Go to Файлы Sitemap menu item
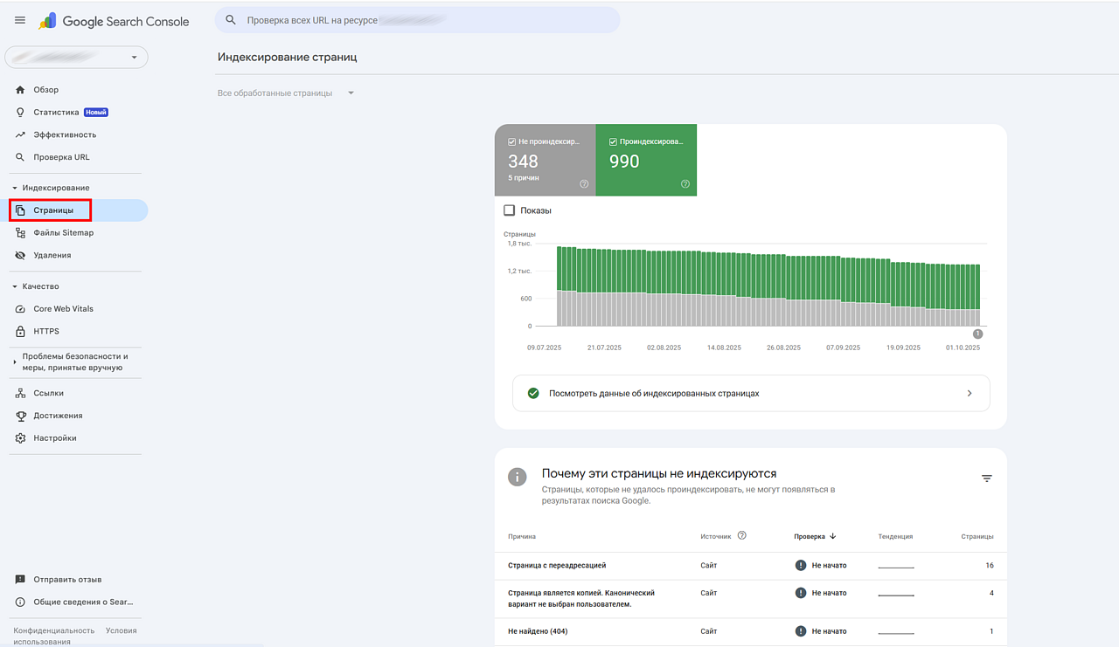The width and height of the screenshot is (1119, 647). point(63,233)
